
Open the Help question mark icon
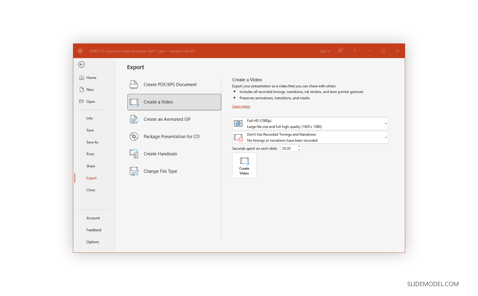[x=355, y=51]
